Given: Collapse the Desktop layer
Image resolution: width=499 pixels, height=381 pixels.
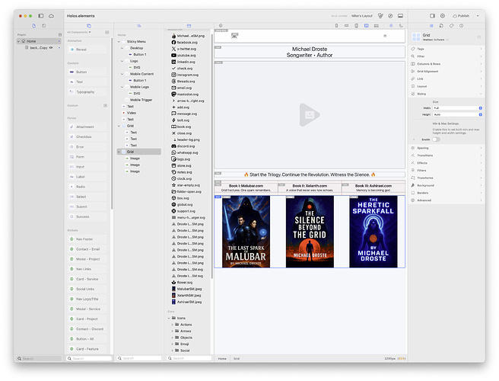Looking at the screenshot, I should (x=122, y=48).
